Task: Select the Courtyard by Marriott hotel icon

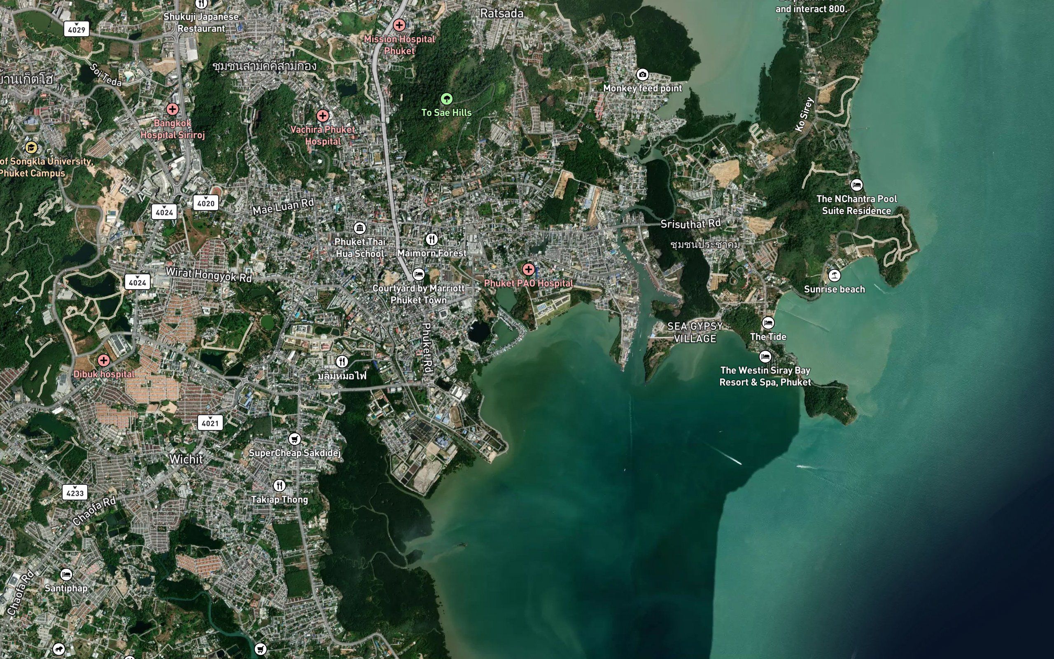Action: coord(419,274)
